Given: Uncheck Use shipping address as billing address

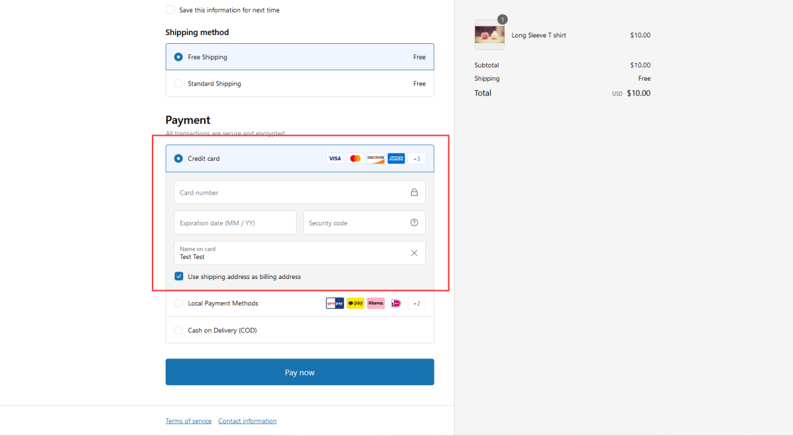Looking at the screenshot, I should point(179,276).
